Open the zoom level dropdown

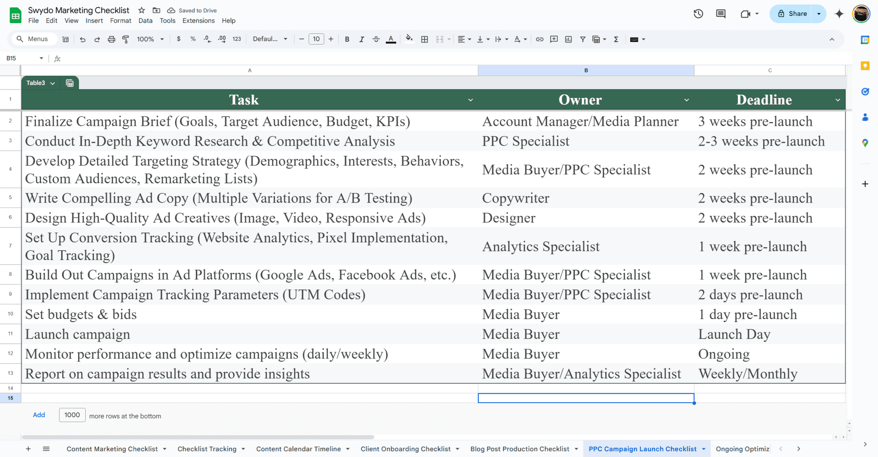coord(150,39)
